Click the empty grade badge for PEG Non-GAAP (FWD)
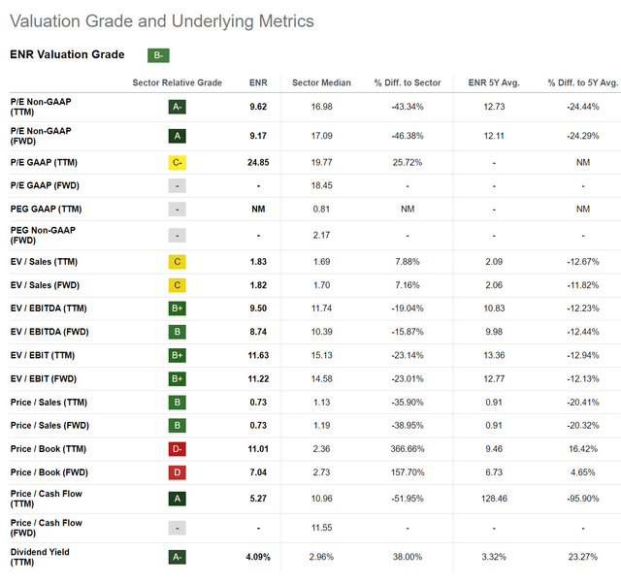Screen dimensions: 621x583 pyautogui.click(x=177, y=236)
